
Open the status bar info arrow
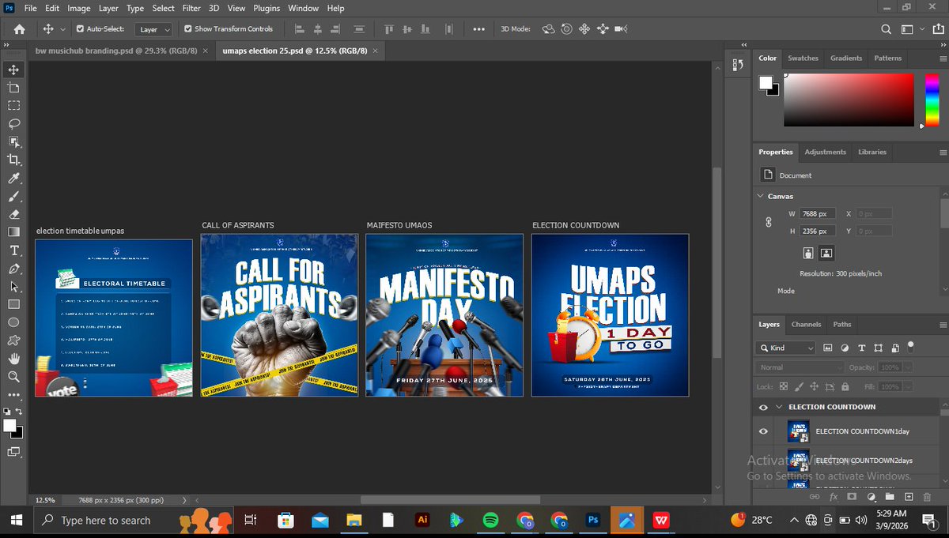pos(184,500)
